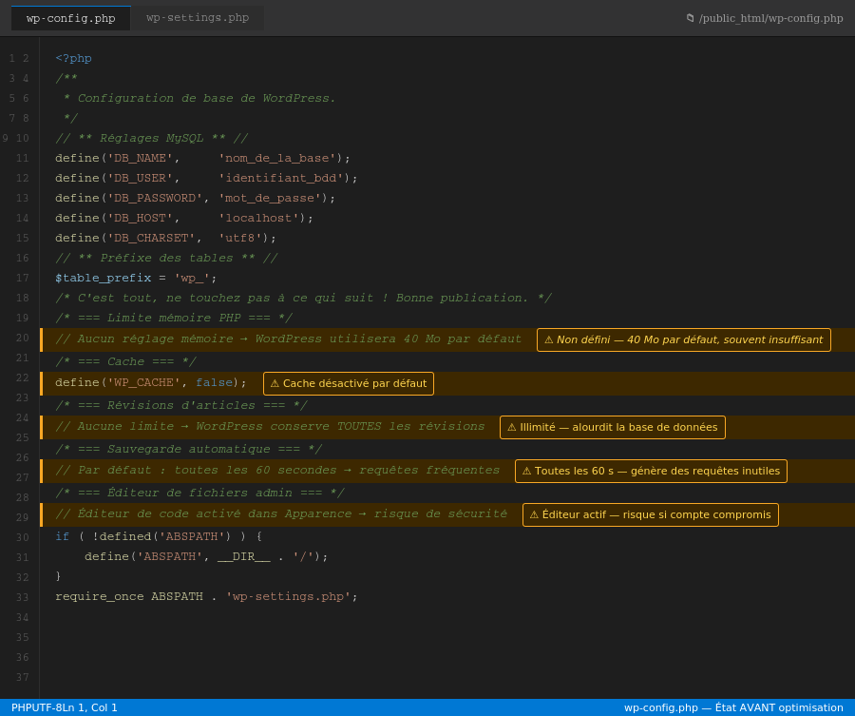The image size is (855, 716).
Task: Click the define('DB_CHARSET', 'utf8') line
Action: pos(165,238)
